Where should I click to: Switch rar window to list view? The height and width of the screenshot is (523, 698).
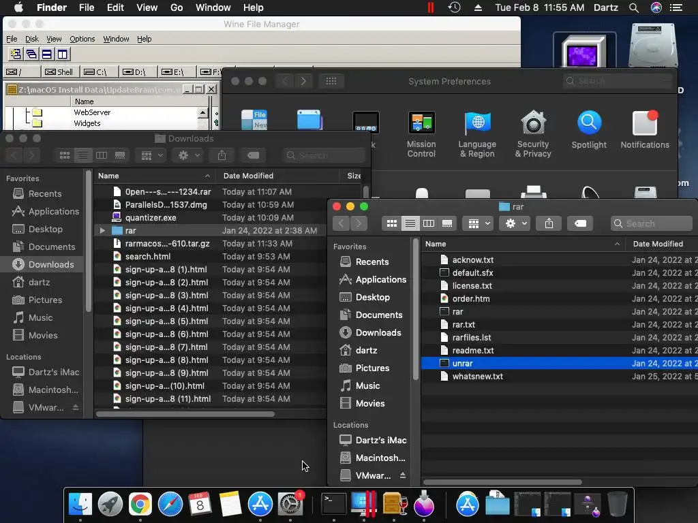tap(410, 223)
